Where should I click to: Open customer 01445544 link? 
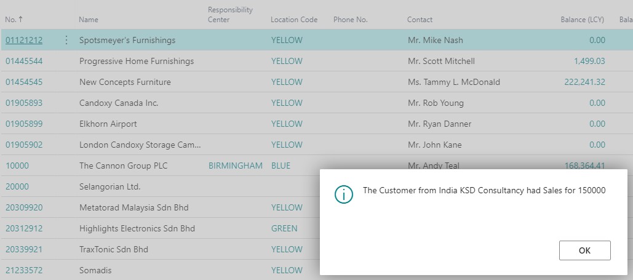[24, 61]
